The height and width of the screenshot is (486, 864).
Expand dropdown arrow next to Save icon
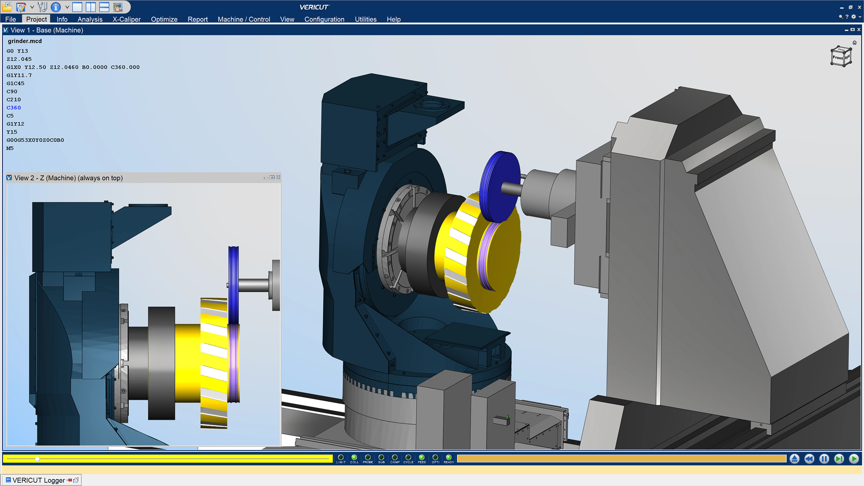(x=32, y=7)
